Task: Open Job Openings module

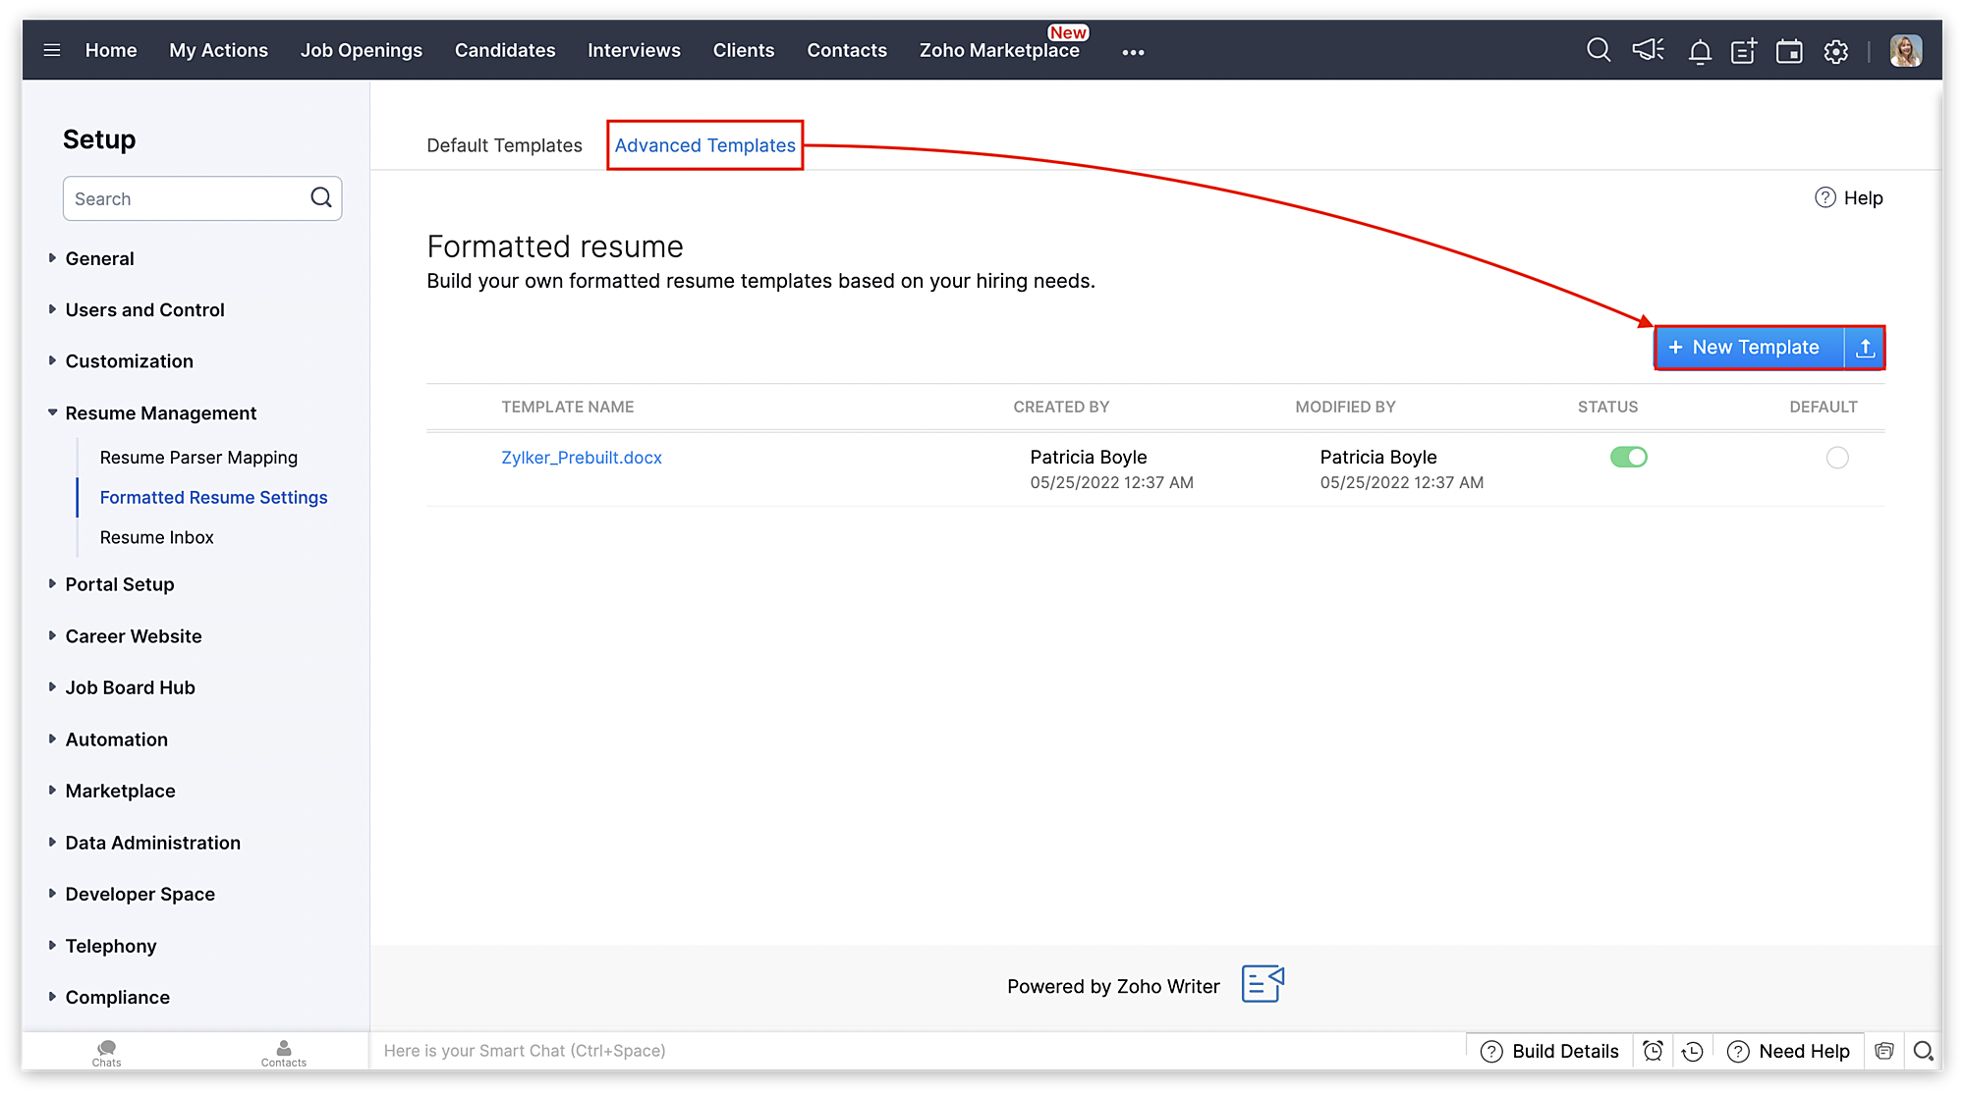Action: coord(362,50)
